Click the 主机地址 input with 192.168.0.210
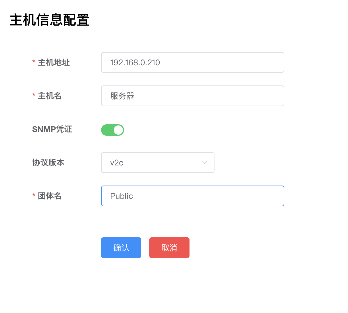 pyautogui.click(x=192, y=62)
